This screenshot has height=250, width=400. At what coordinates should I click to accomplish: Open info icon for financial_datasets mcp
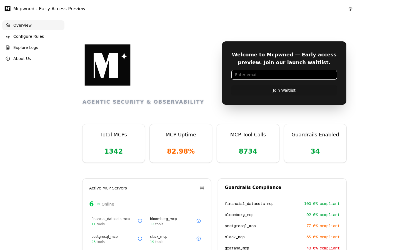140,221
